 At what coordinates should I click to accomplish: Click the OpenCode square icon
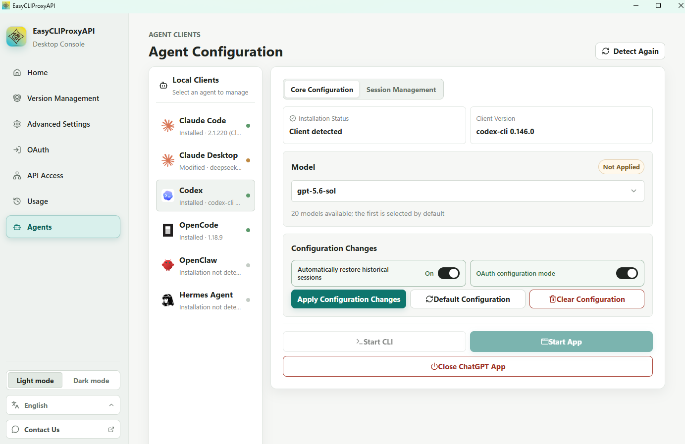tap(168, 230)
